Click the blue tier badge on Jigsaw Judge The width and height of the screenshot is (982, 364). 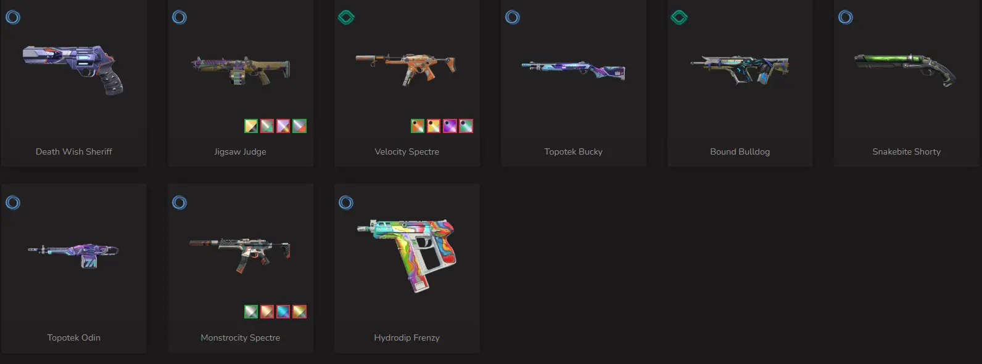tap(179, 17)
